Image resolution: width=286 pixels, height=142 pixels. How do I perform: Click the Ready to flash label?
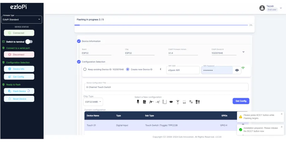(x=13, y=85)
